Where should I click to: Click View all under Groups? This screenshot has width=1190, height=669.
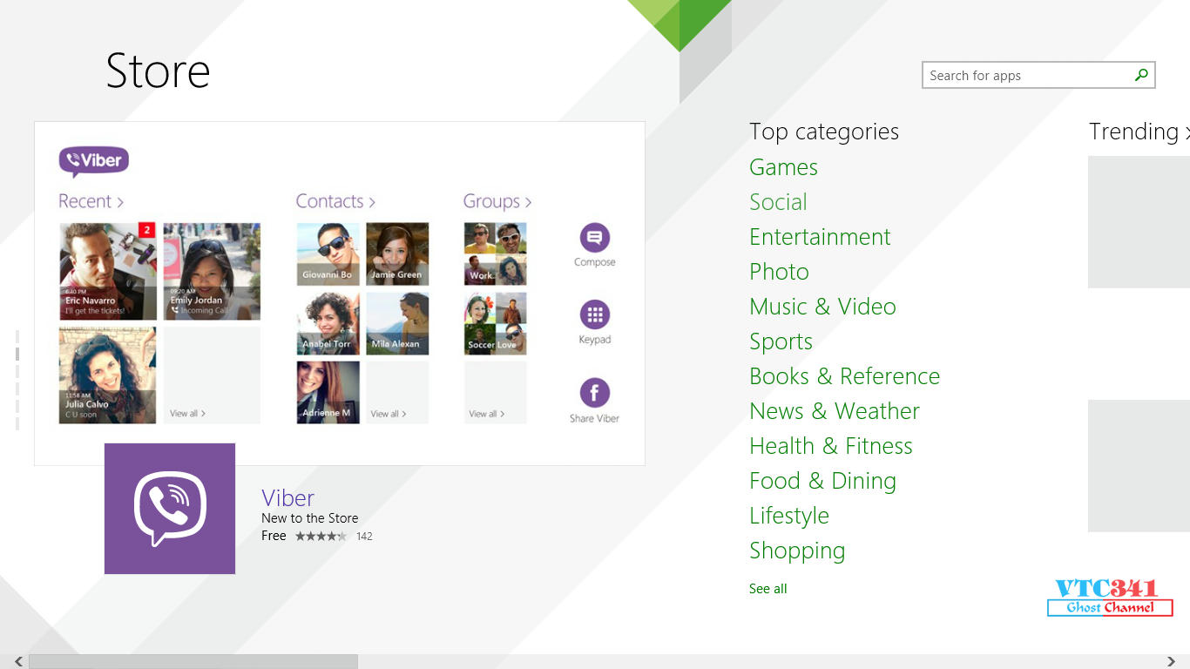pyautogui.click(x=486, y=414)
